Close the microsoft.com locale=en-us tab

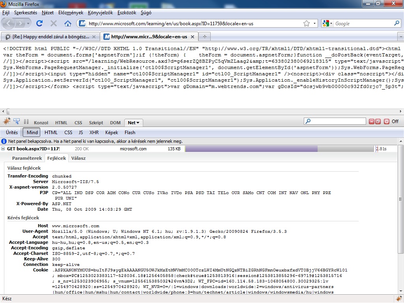pos(192,37)
